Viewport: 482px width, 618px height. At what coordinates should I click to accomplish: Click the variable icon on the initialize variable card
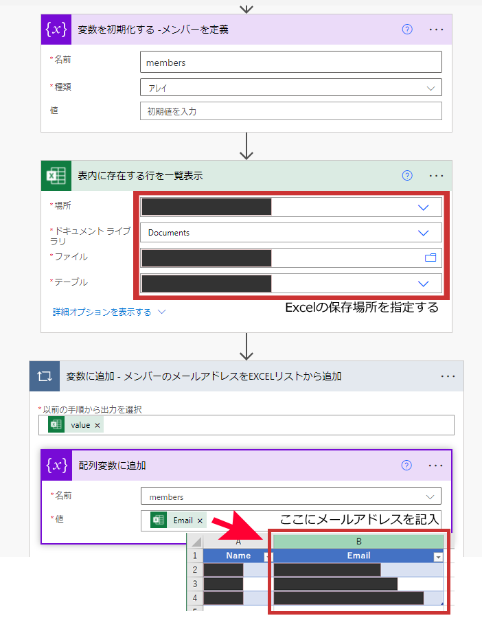(x=56, y=30)
